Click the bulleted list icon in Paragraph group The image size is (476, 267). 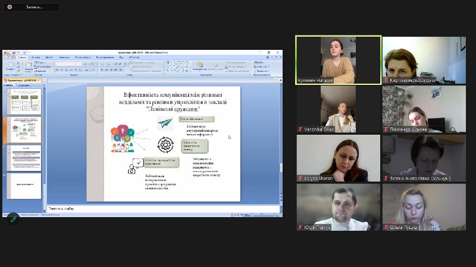pyautogui.click(x=102, y=64)
